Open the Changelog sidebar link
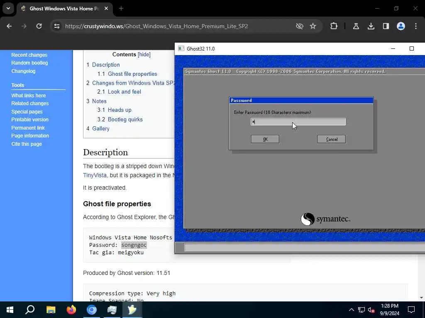Viewport: 425px width, 318px height. pyautogui.click(x=23, y=71)
